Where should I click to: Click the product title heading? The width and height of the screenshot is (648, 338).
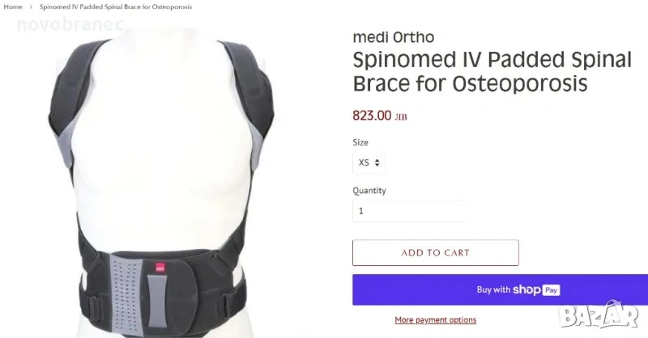point(492,71)
